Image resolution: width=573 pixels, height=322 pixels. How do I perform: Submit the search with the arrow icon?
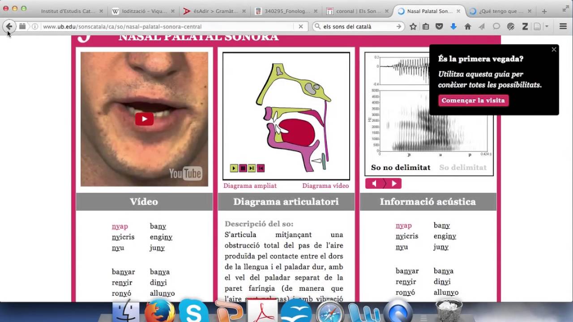[398, 27]
